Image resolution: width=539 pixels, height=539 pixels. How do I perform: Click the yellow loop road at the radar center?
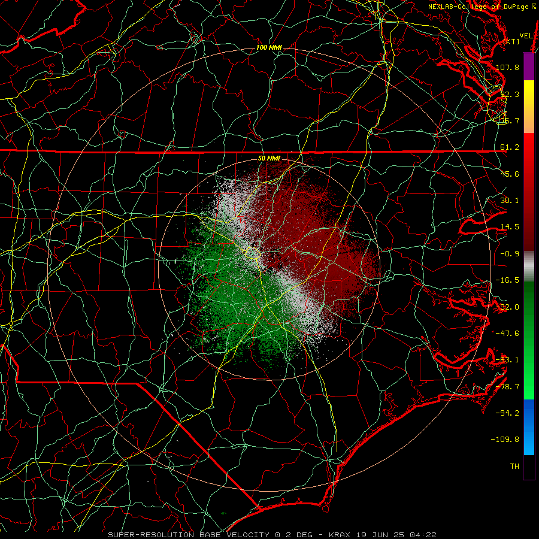pyautogui.click(x=252, y=253)
